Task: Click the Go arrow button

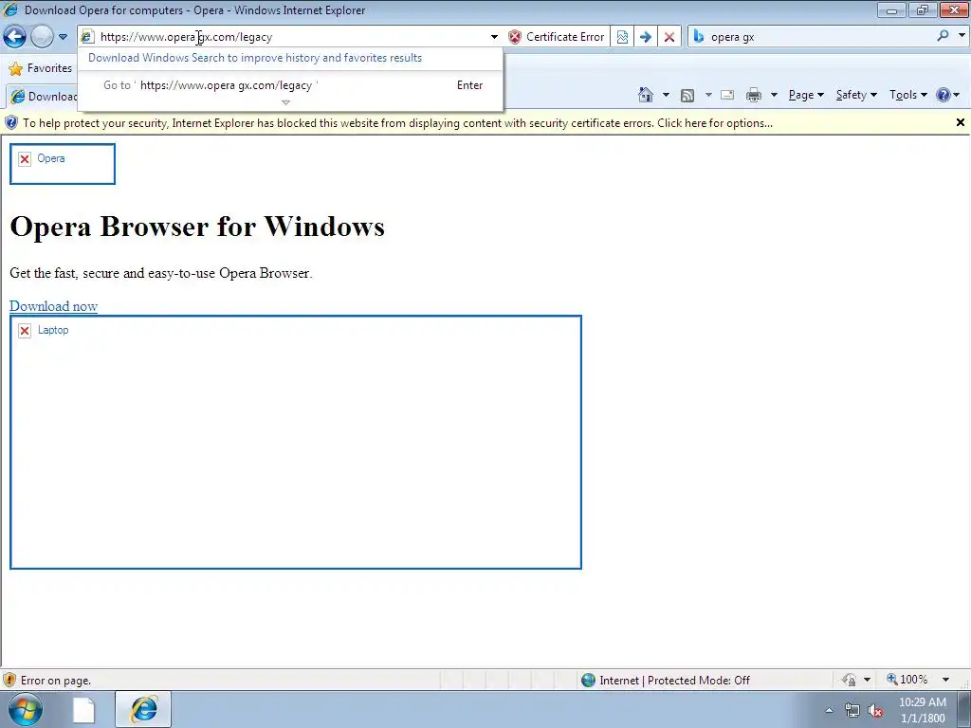Action: click(645, 37)
